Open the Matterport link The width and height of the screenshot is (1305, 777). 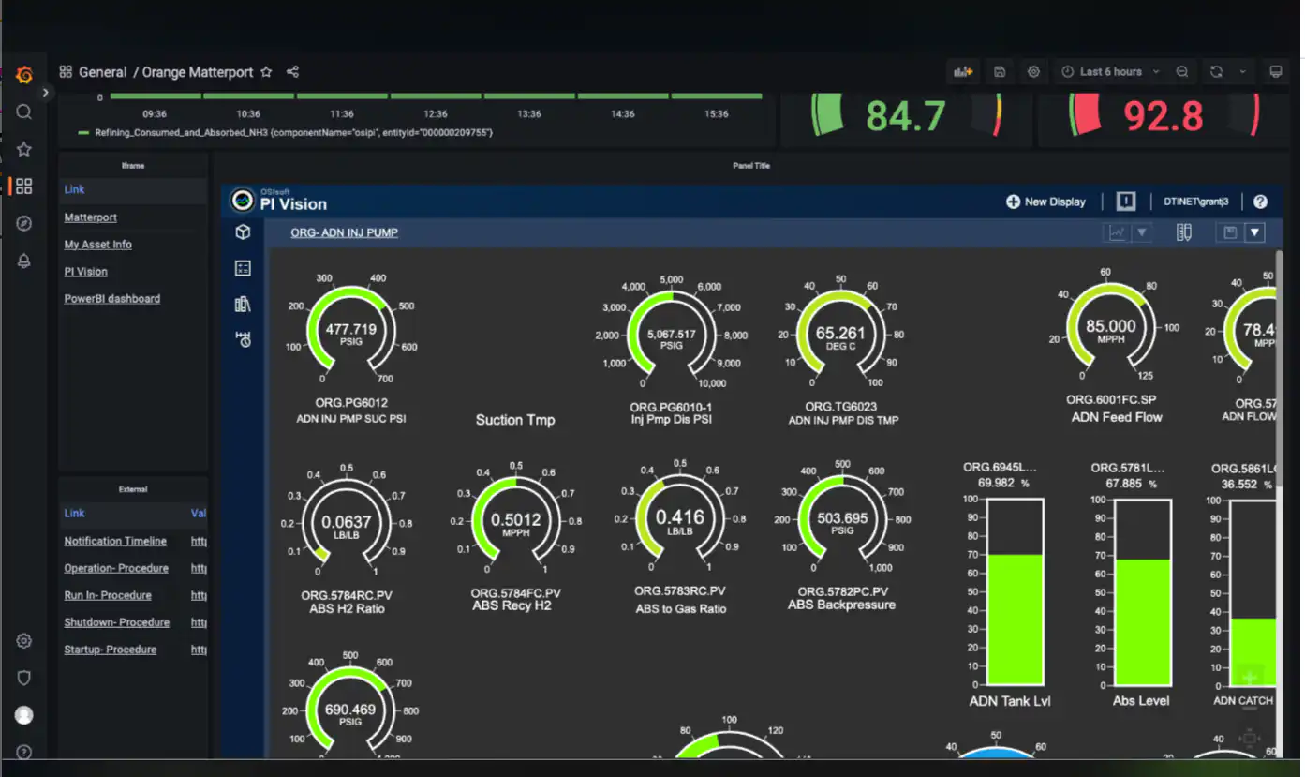pos(91,217)
